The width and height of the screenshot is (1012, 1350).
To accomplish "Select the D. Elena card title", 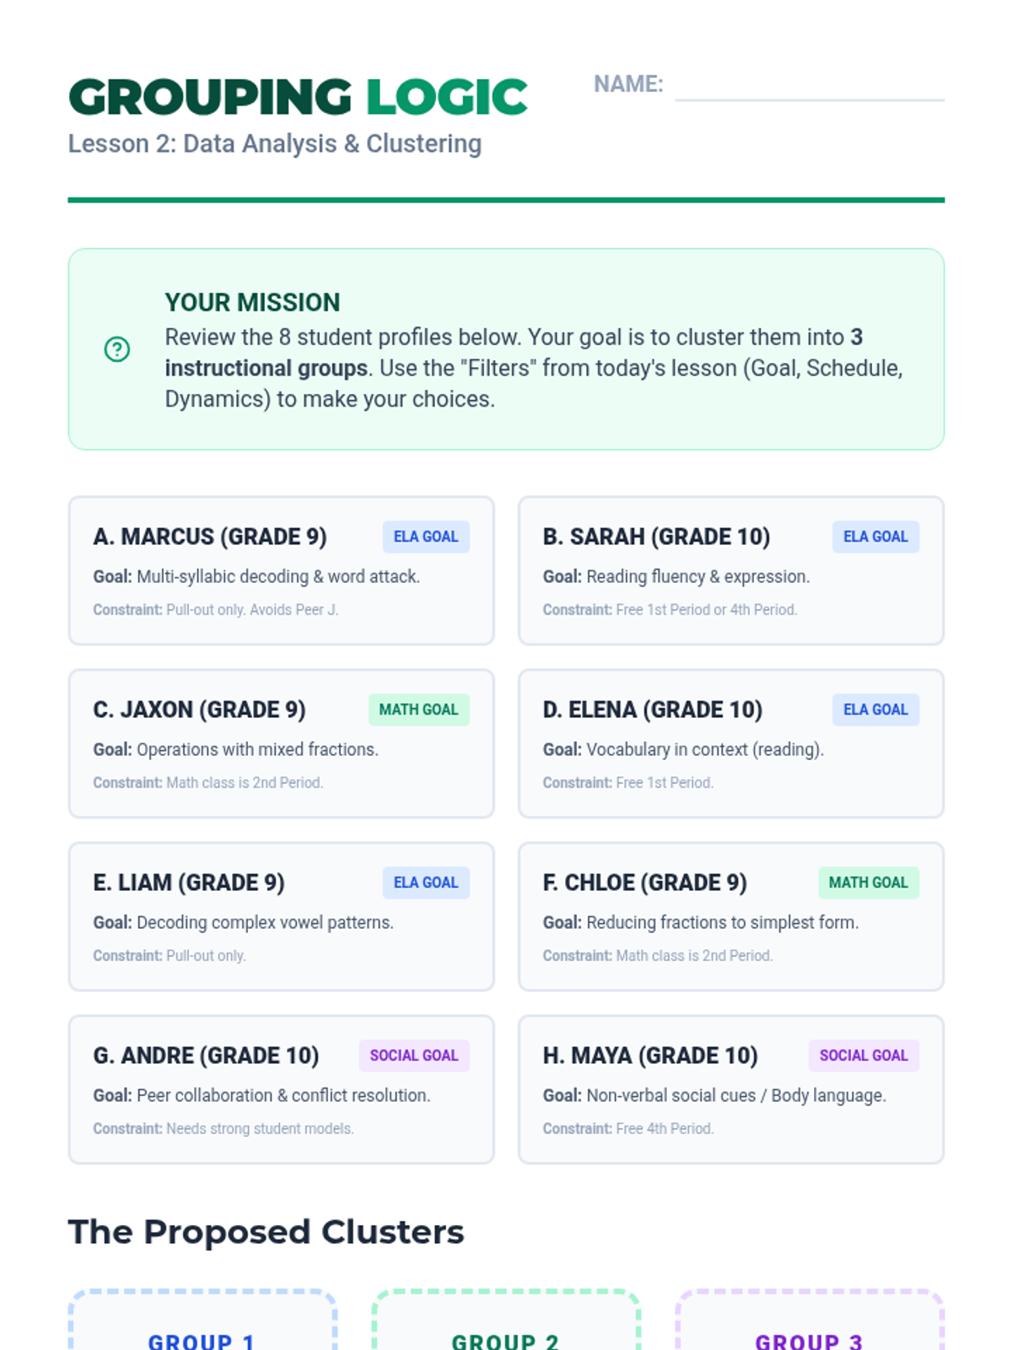I will [x=652, y=710].
